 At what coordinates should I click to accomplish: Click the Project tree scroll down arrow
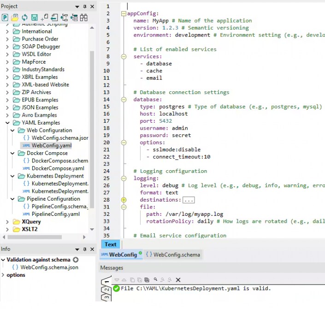point(92,229)
